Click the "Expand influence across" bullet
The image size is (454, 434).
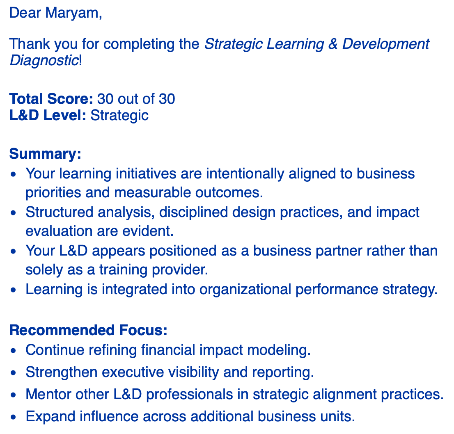[190, 416]
